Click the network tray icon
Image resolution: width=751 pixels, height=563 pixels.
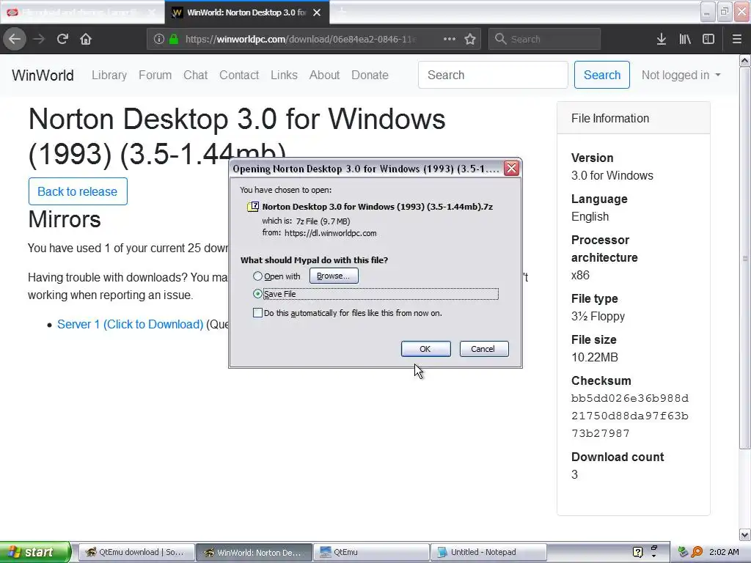click(x=683, y=552)
